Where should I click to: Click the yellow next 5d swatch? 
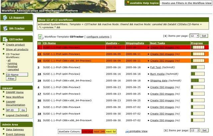coord(111,132)
